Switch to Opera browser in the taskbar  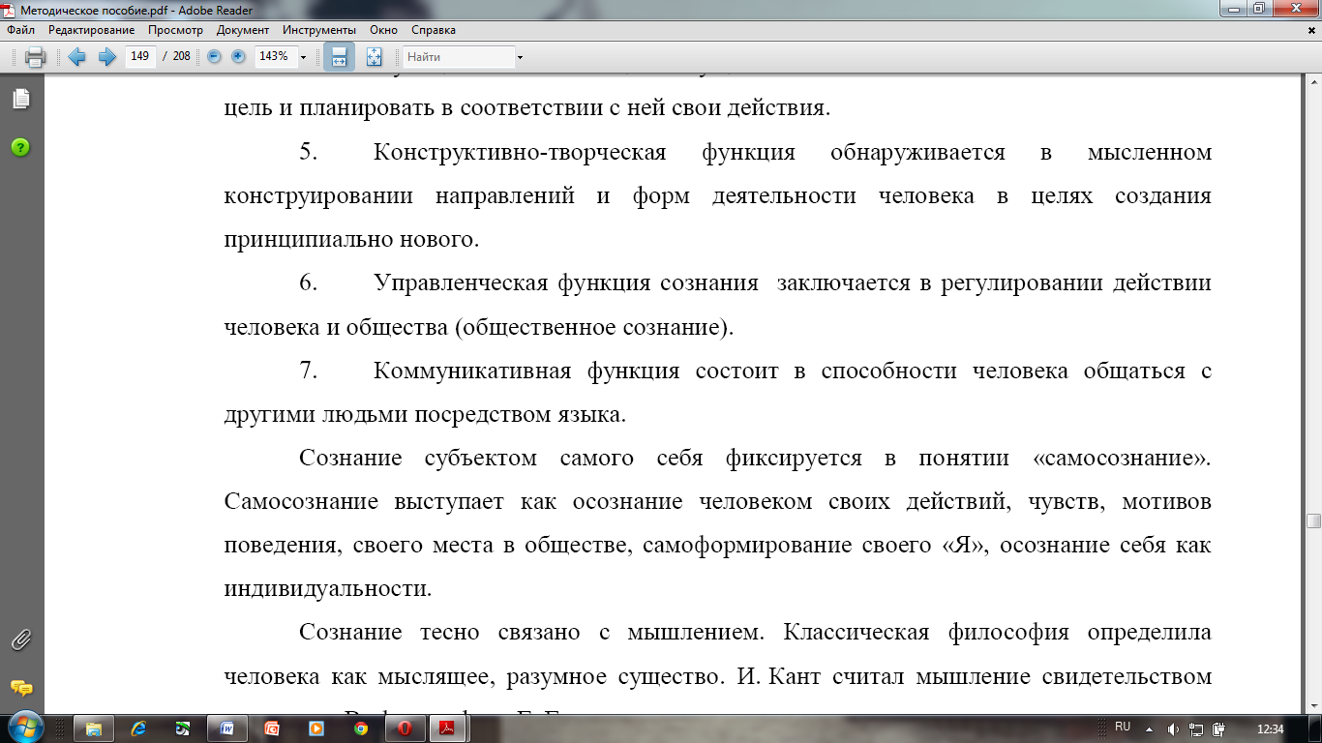406,728
